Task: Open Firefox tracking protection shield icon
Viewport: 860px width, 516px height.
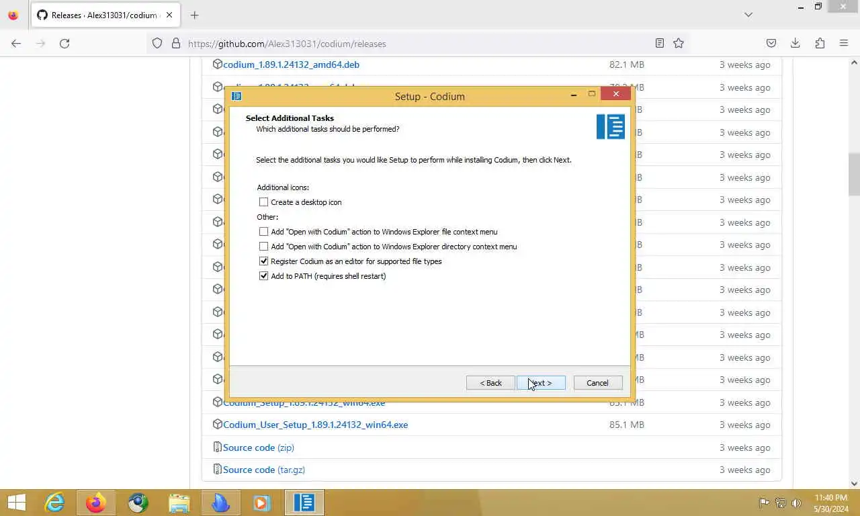Action: (x=157, y=44)
